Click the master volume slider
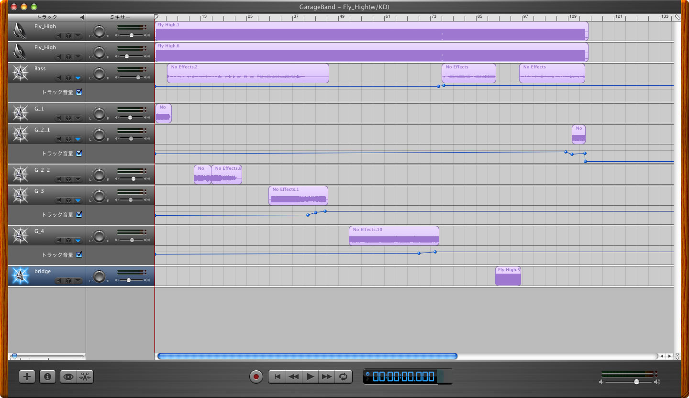Screen dimensions: 689x398 coord(636,382)
